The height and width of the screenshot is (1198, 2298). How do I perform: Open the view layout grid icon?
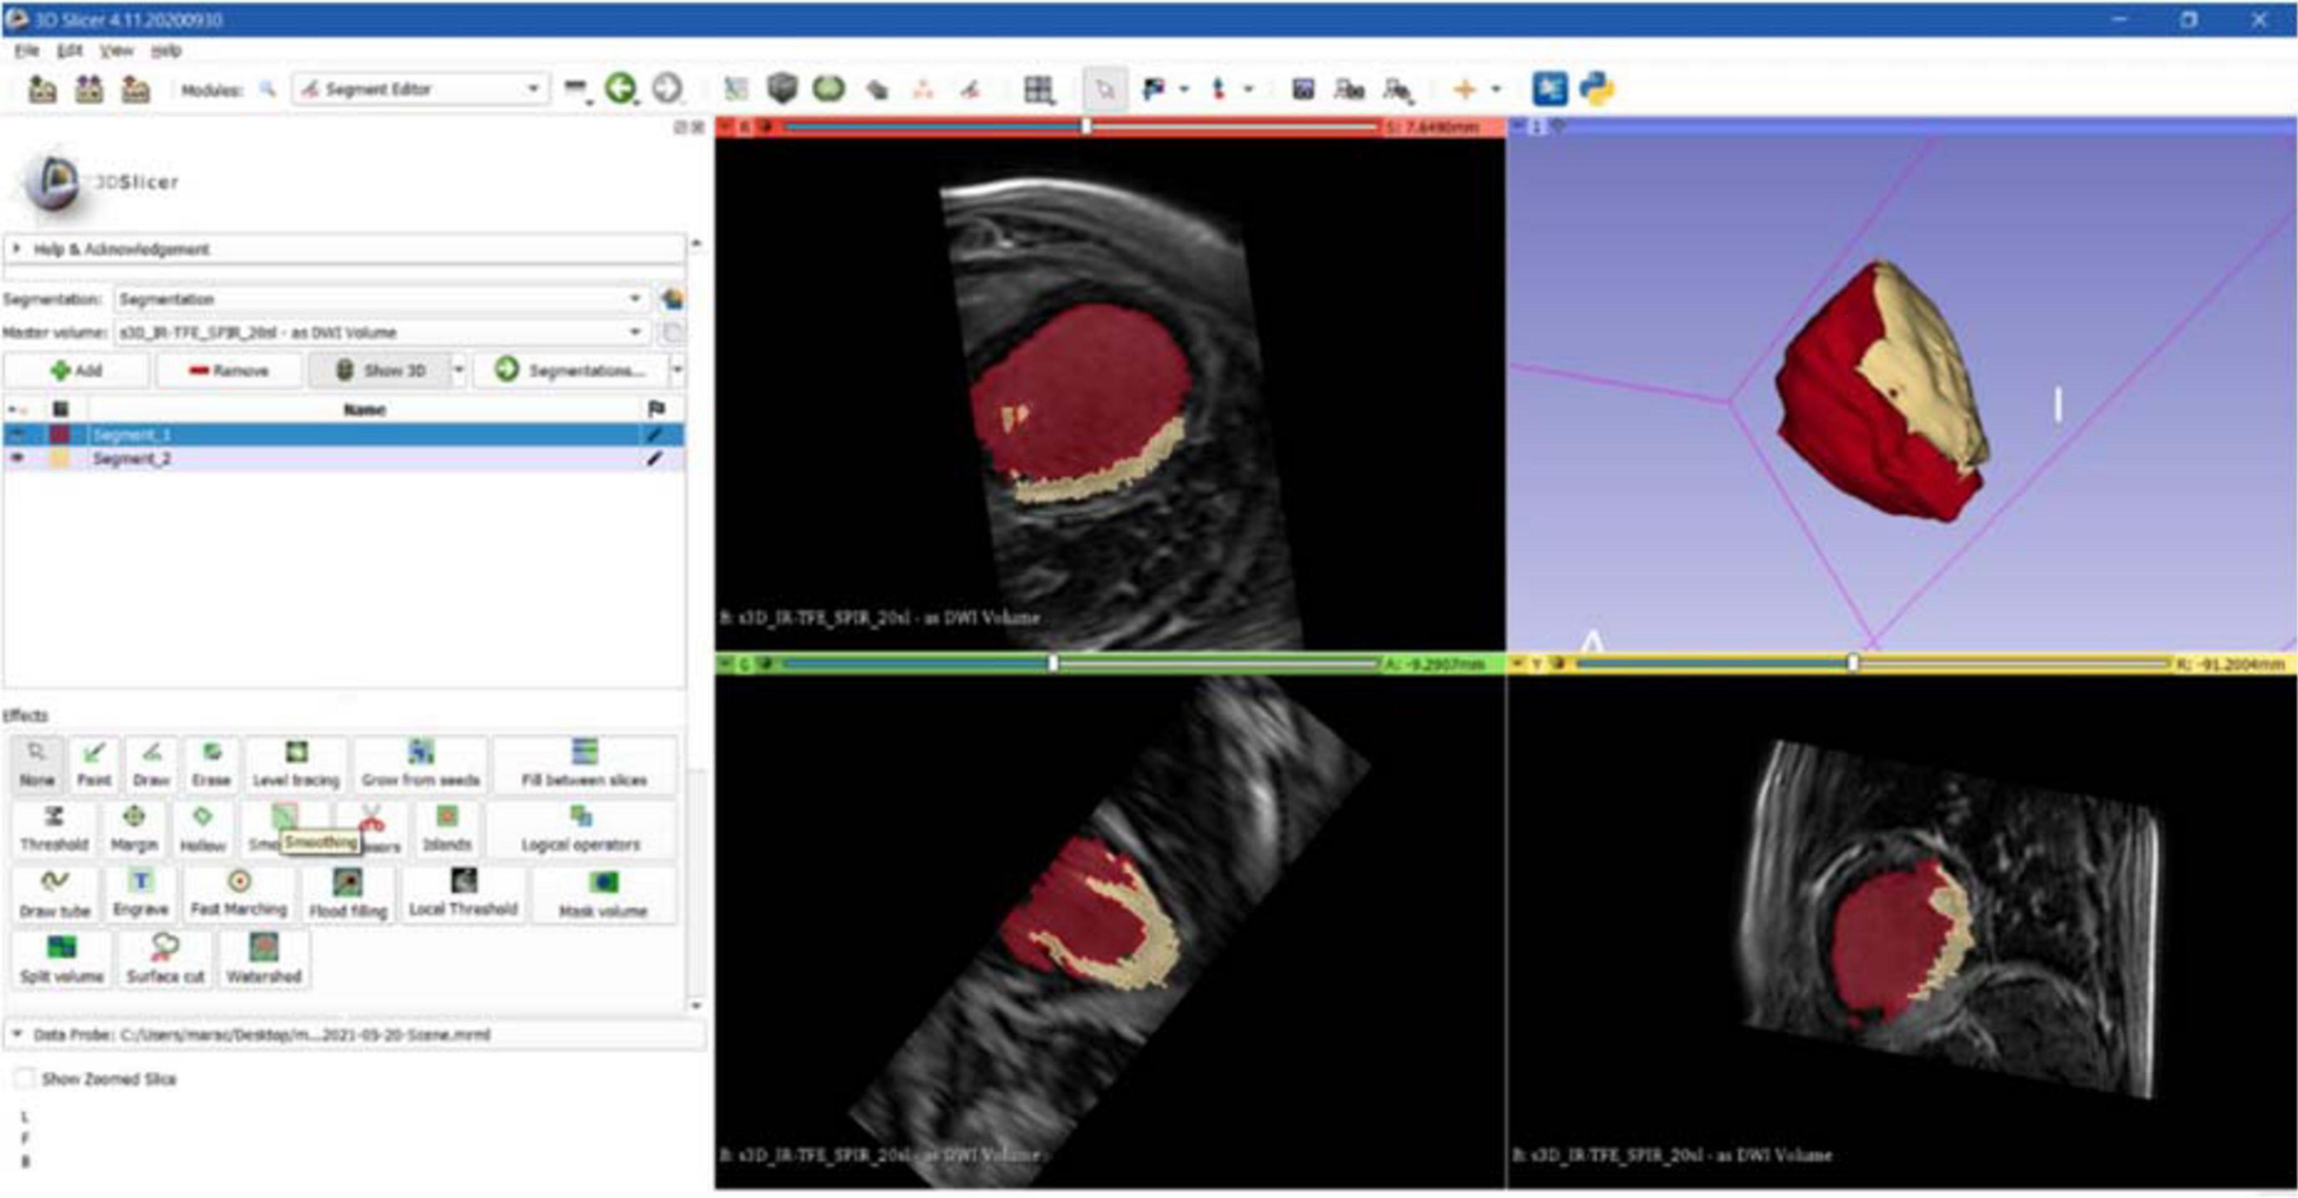click(x=1039, y=89)
